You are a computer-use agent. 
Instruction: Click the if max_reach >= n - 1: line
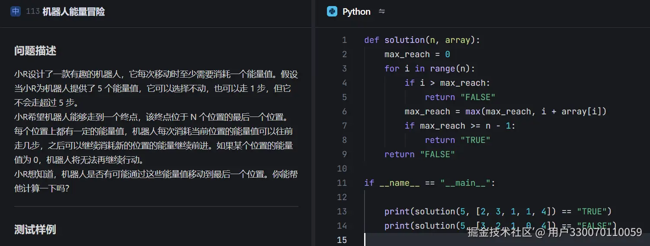[460, 126]
